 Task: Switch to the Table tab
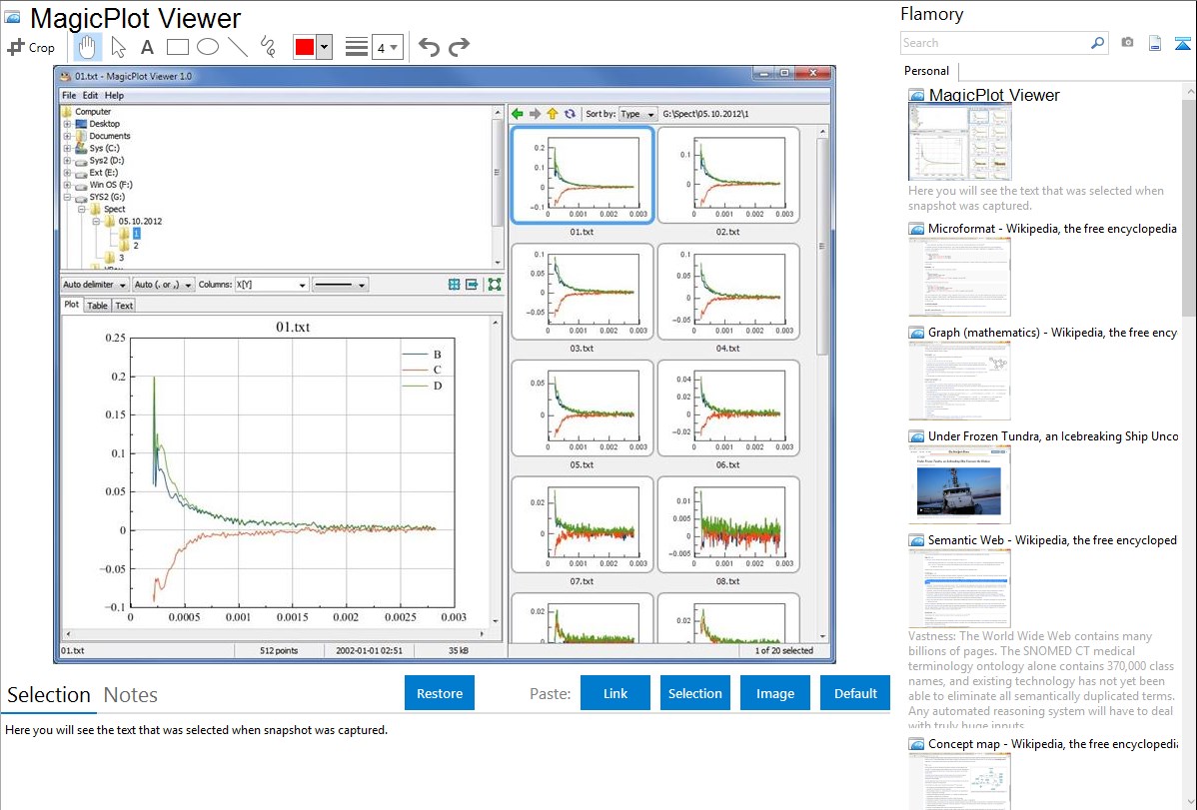(97, 306)
